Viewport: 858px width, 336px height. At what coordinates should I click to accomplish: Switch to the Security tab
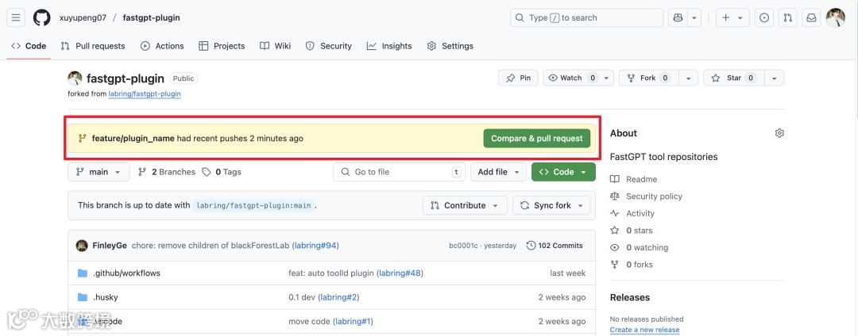pos(328,46)
